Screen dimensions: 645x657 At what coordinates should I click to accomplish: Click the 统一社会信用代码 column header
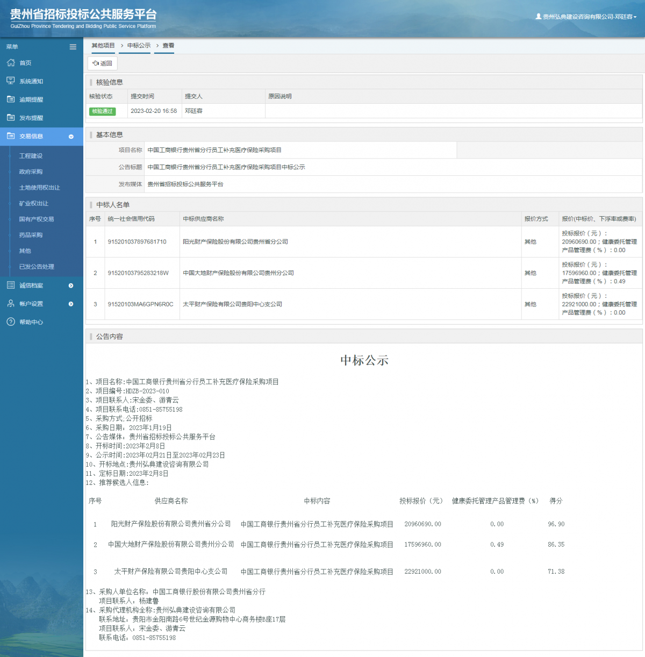[x=131, y=219]
